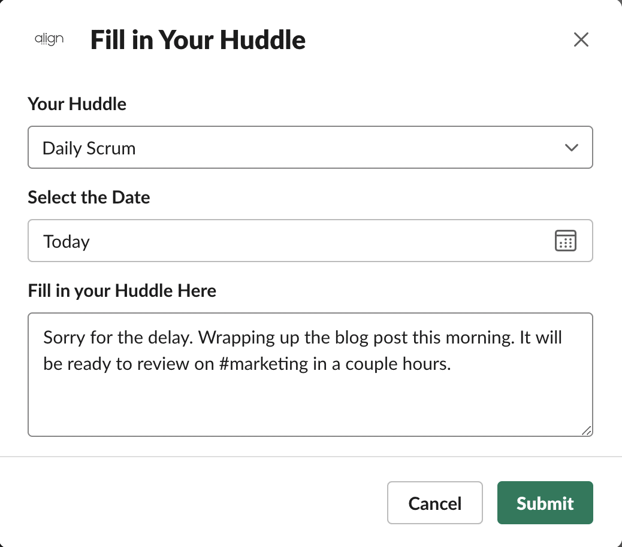Submit the huddle response
Image resolution: width=622 pixels, height=547 pixels.
click(x=545, y=503)
